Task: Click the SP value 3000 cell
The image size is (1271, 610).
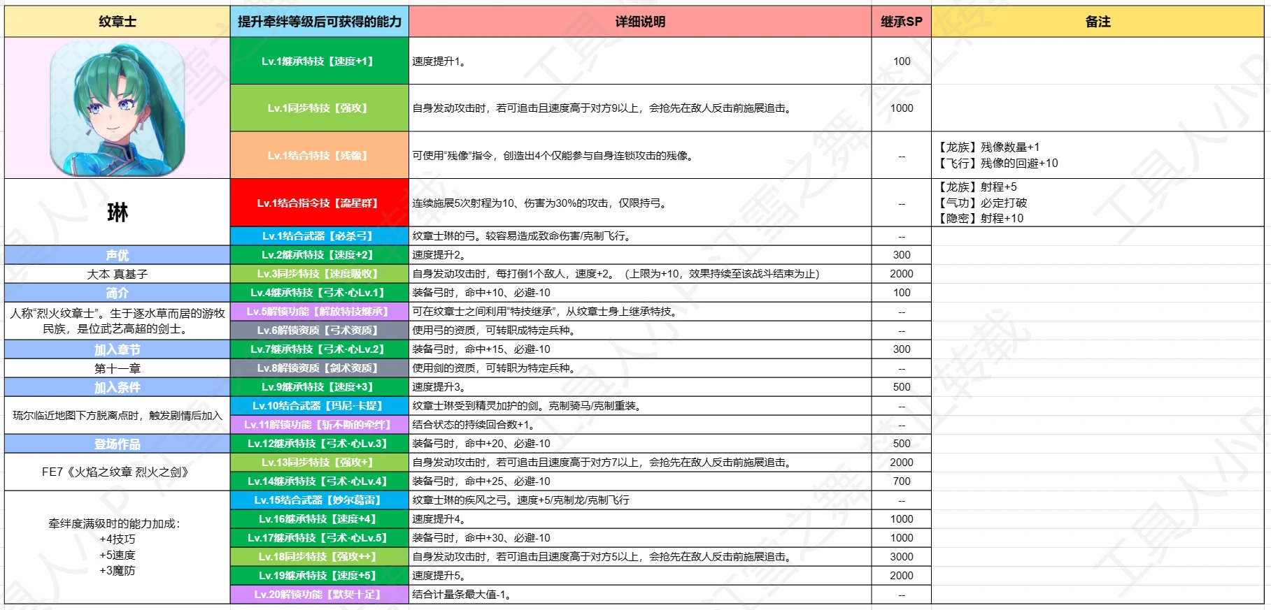Action: pyautogui.click(x=902, y=557)
